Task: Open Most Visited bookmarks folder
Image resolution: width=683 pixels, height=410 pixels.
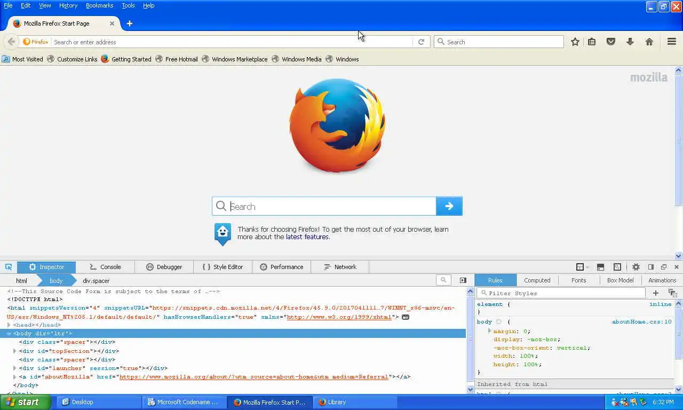Action: 22,59
